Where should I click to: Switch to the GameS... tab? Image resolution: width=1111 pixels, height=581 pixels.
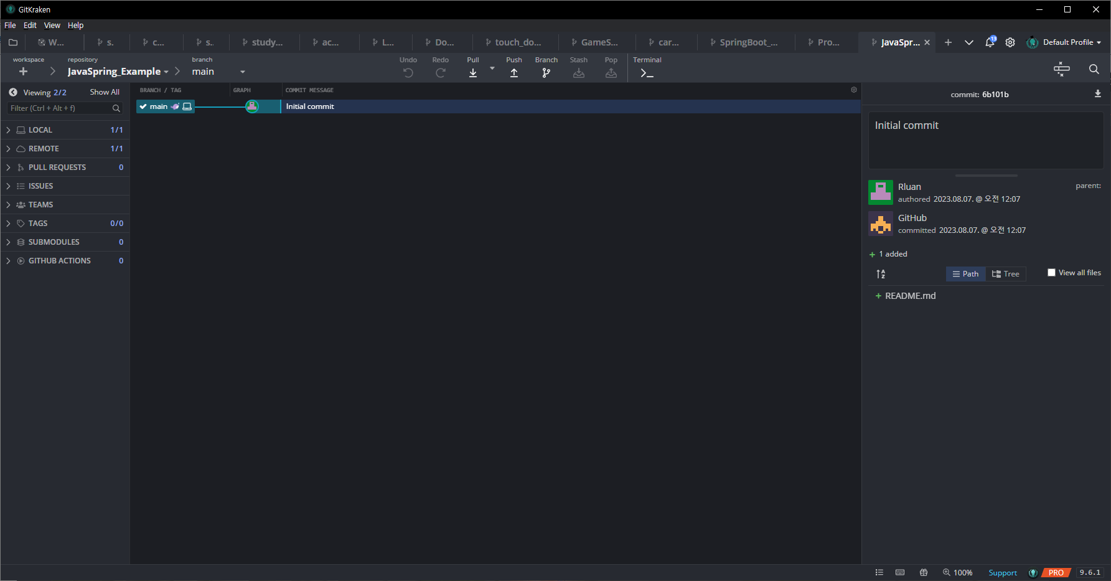tap(596, 42)
